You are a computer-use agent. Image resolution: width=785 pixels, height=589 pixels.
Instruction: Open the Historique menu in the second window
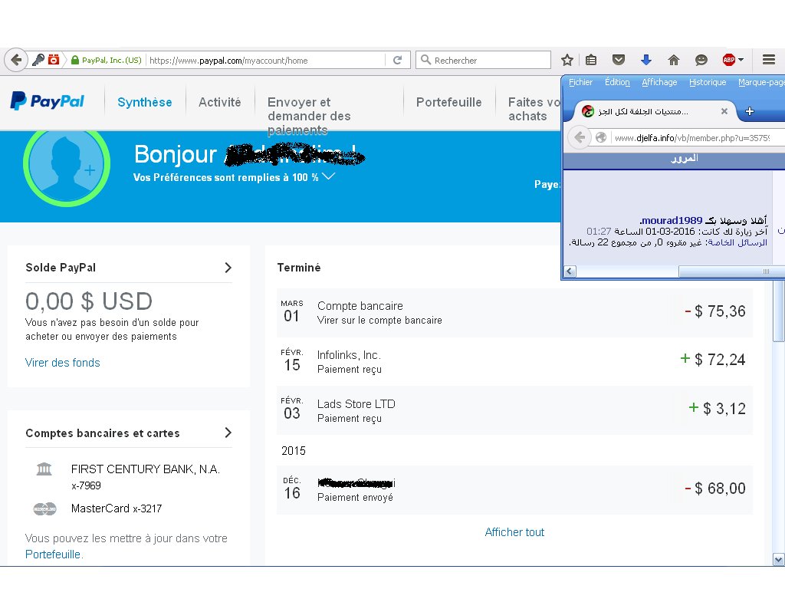pos(708,82)
